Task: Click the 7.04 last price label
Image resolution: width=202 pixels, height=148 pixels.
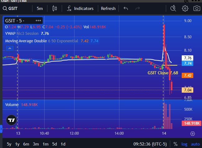Action: (187, 90)
